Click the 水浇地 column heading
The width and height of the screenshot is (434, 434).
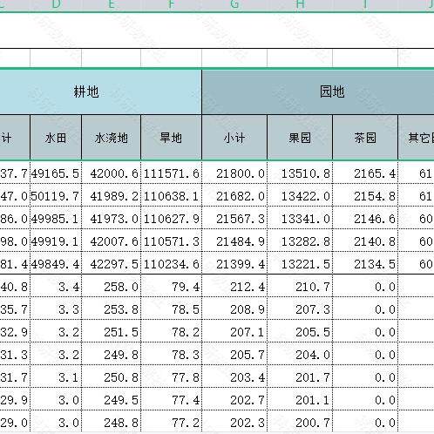pyautogui.click(x=112, y=138)
